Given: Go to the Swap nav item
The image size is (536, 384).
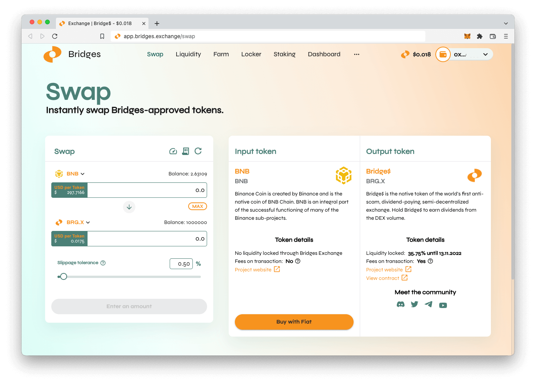Looking at the screenshot, I should [x=155, y=54].
